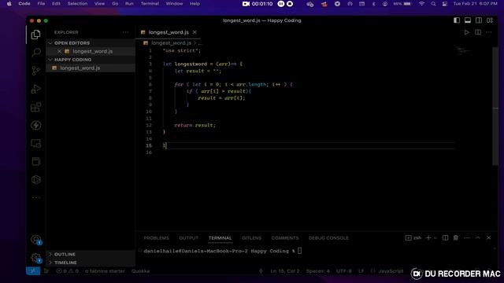Open the lightning bolt activity bar view
Screen dimensions: 504x283
pyautogui.click(x=35, y=125)
